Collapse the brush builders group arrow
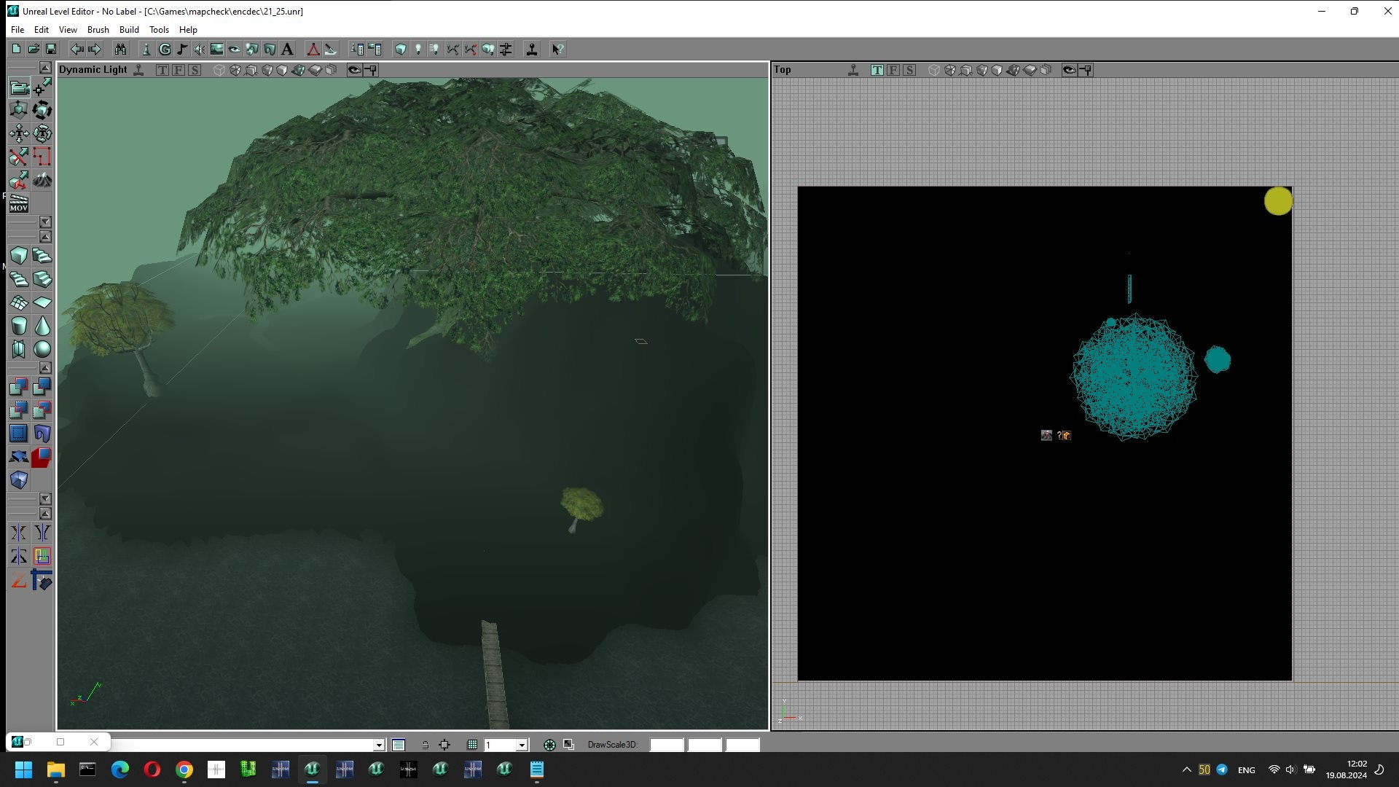 click(45, 237)
